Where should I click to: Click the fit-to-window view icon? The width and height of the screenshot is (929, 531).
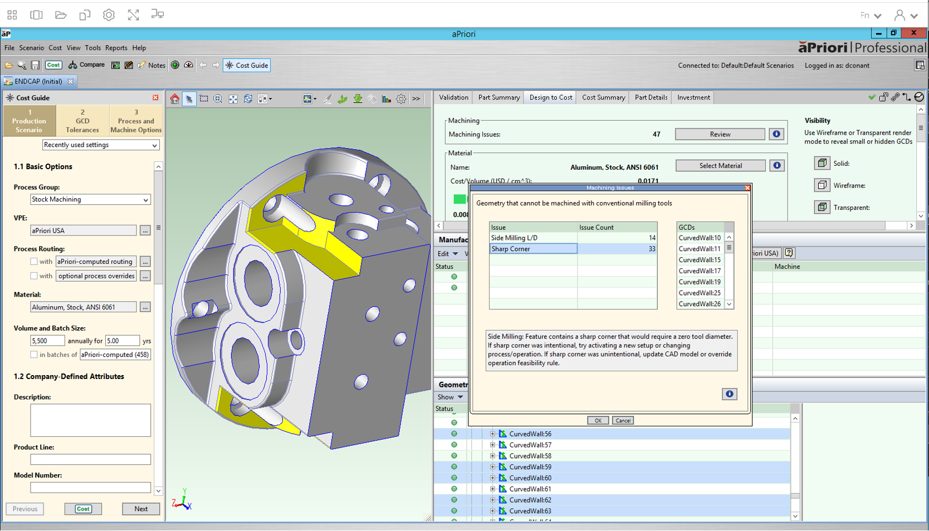point(233,99)
